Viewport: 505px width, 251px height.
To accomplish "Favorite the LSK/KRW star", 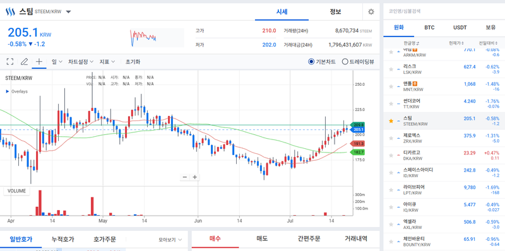I will [x=391, y=69].
